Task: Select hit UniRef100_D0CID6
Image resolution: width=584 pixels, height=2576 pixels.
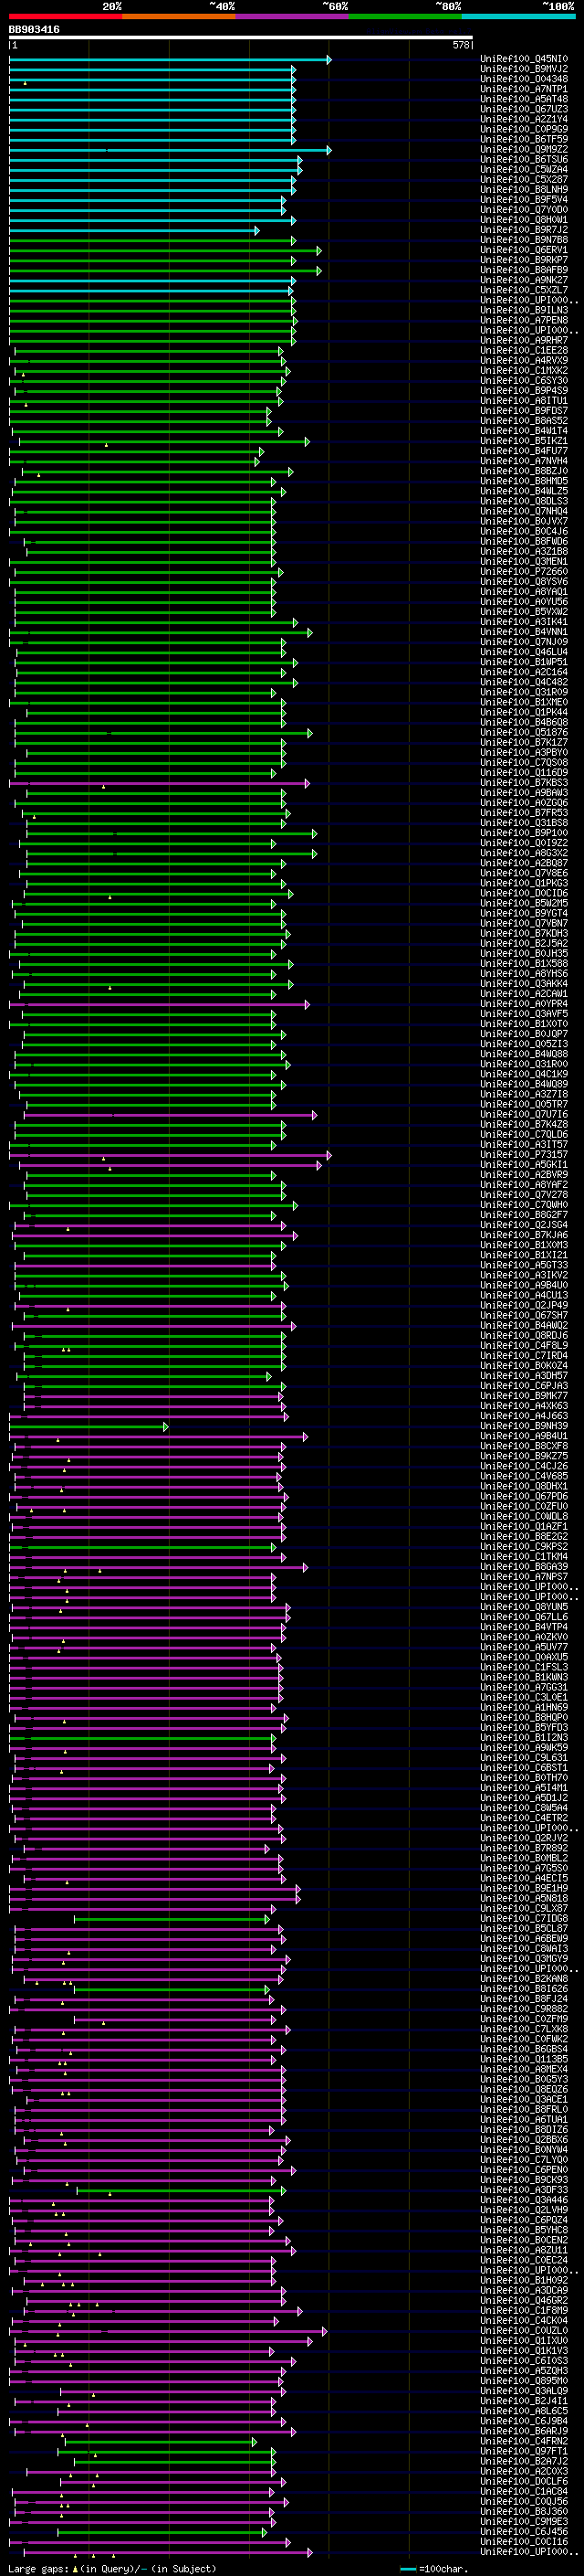Action: pyautogui.click(x=524, y=893)
